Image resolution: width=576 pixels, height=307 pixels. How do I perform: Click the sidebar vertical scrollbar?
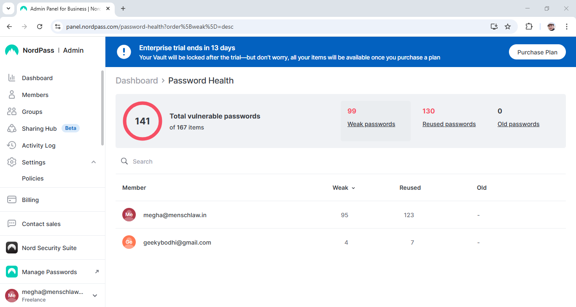[102, 108]
